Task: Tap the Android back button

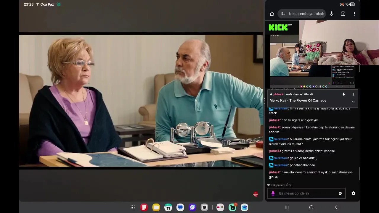Action: (x=336, y=207)
